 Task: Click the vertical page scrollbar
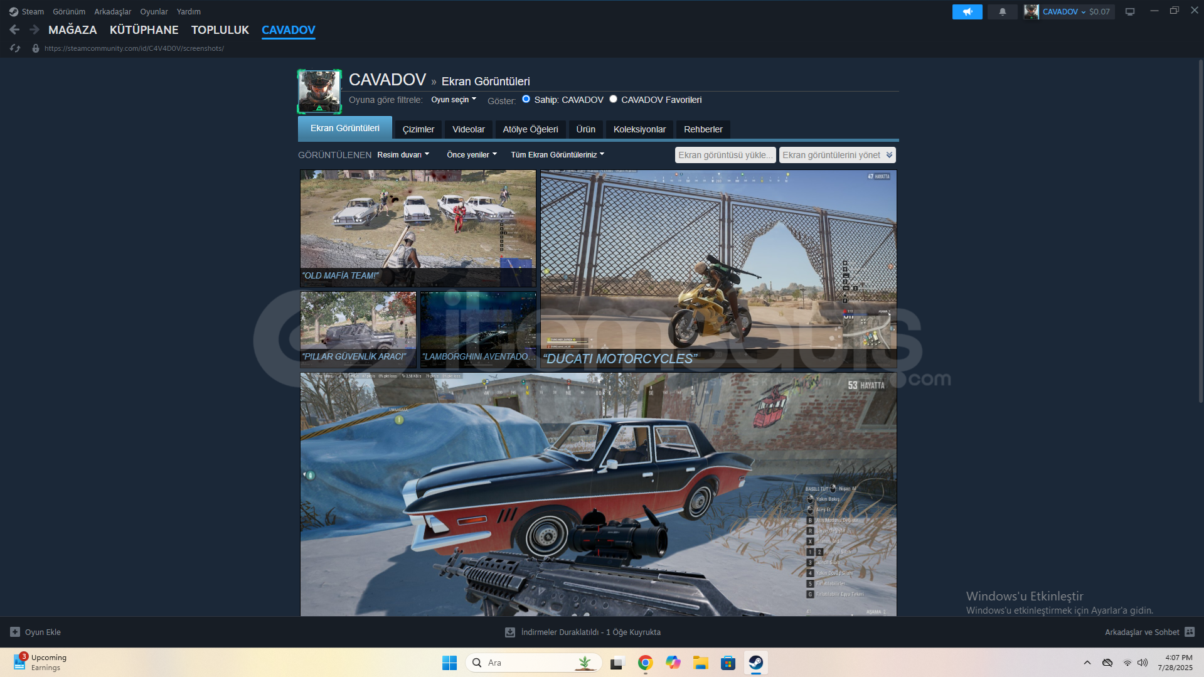[1200, 231]
